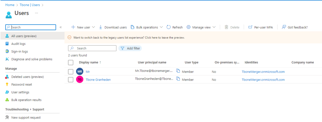Click the New support request icon
The height and width of the screenshot is (122, 322).
[7, 118]
